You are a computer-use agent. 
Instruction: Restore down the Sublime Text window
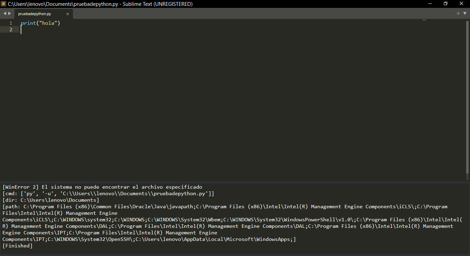tap(446, 4)
